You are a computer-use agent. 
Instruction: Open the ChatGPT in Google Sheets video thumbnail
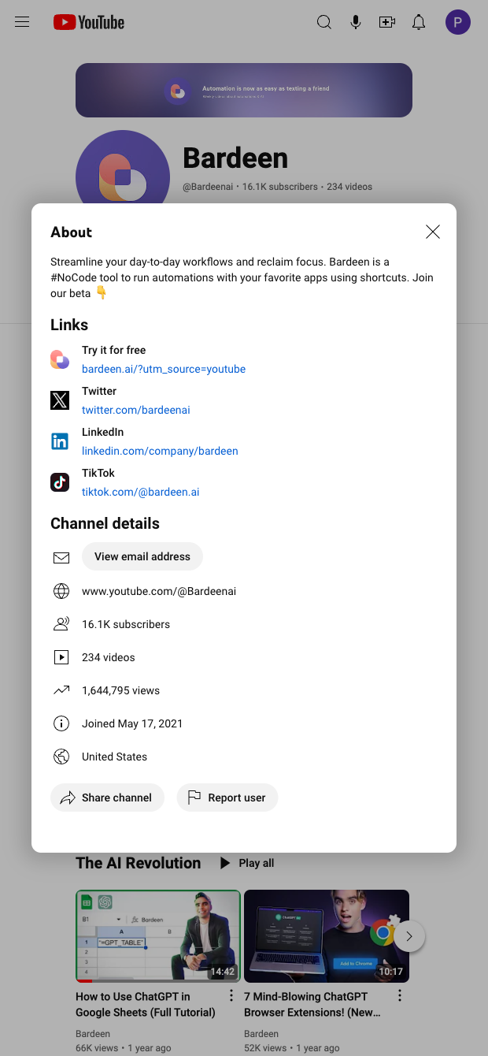(x=157, y=936)
